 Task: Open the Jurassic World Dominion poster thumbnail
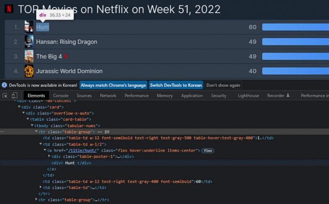coord(29,71)
